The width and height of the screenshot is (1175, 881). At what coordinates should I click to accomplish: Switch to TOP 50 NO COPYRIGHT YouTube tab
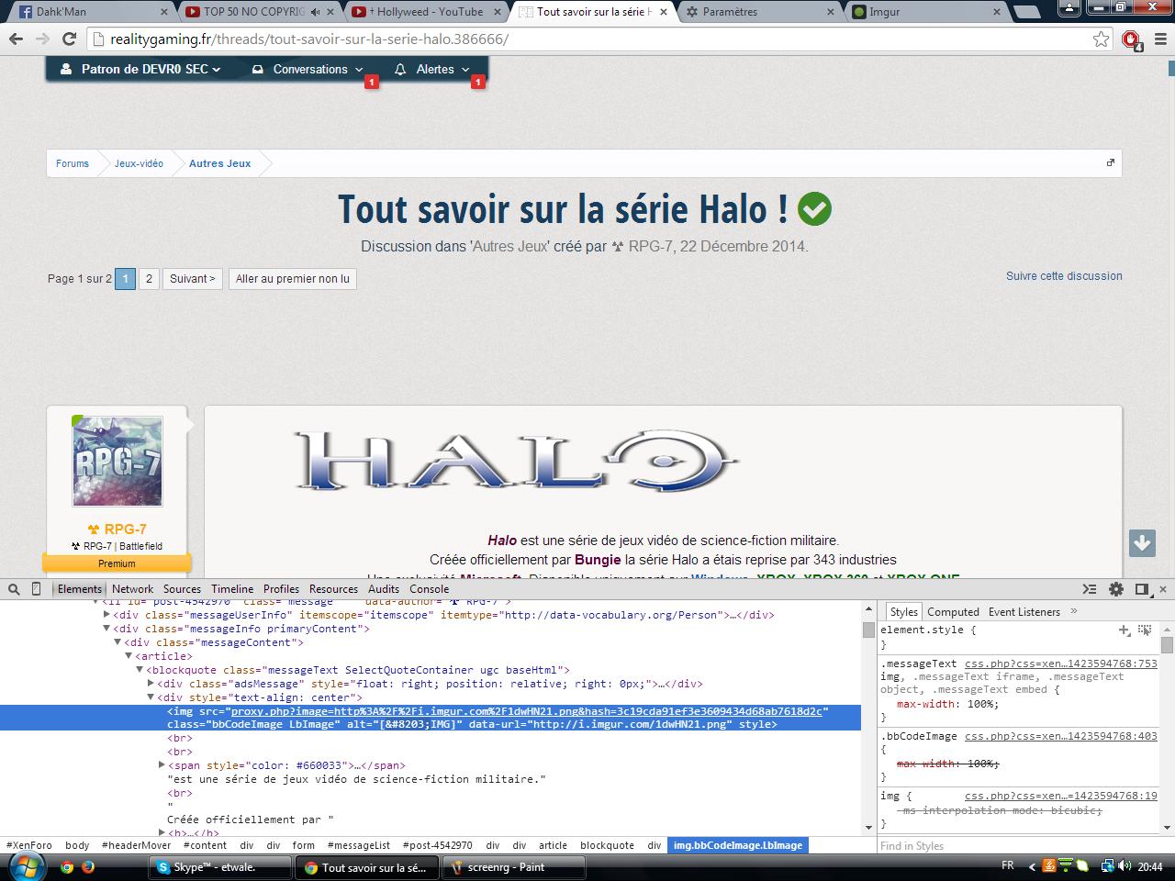click(x=262, y=12)
